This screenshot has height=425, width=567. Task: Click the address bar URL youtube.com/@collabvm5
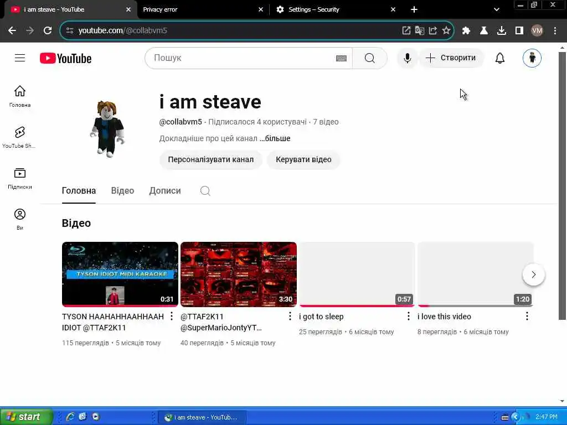122,30
